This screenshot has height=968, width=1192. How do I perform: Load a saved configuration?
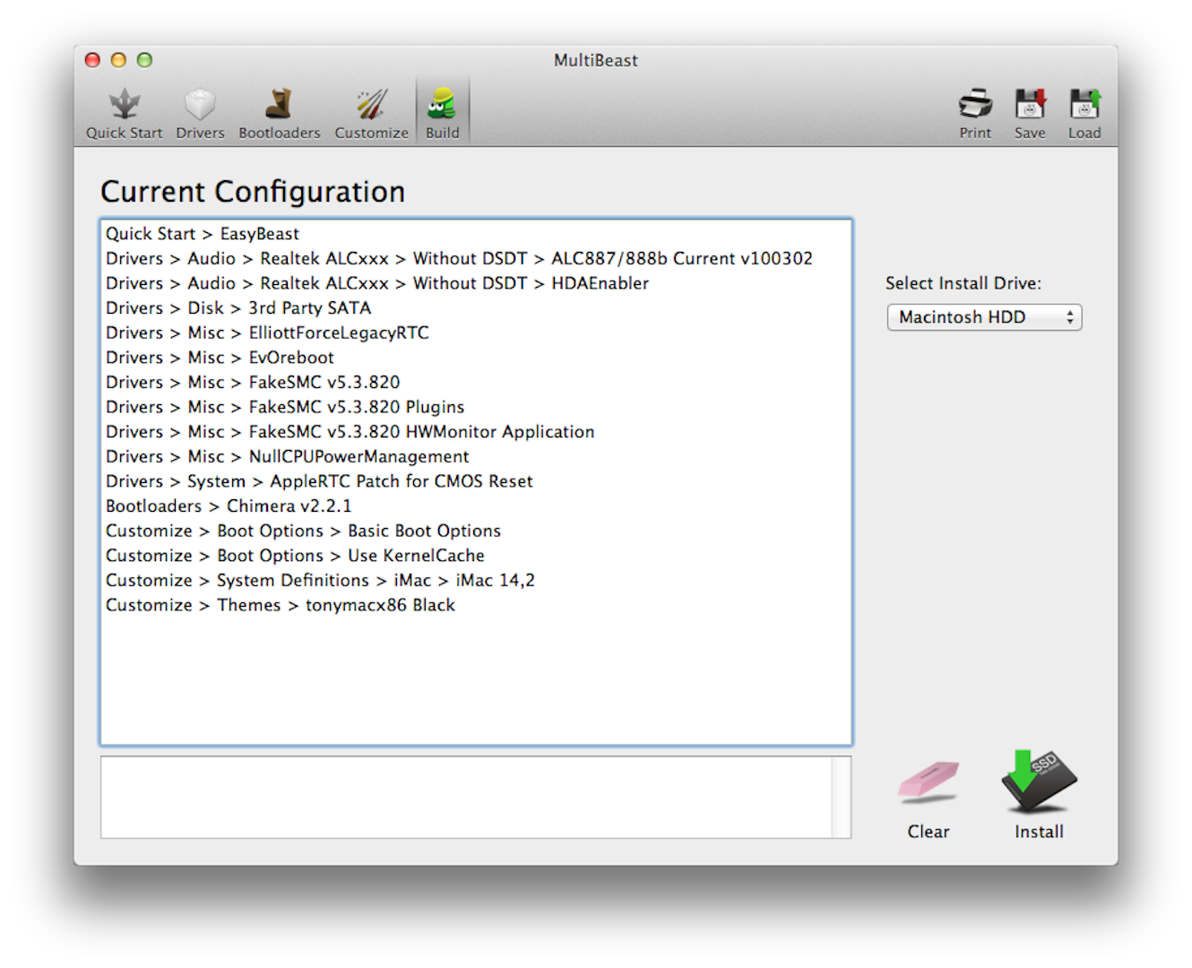1084,114
